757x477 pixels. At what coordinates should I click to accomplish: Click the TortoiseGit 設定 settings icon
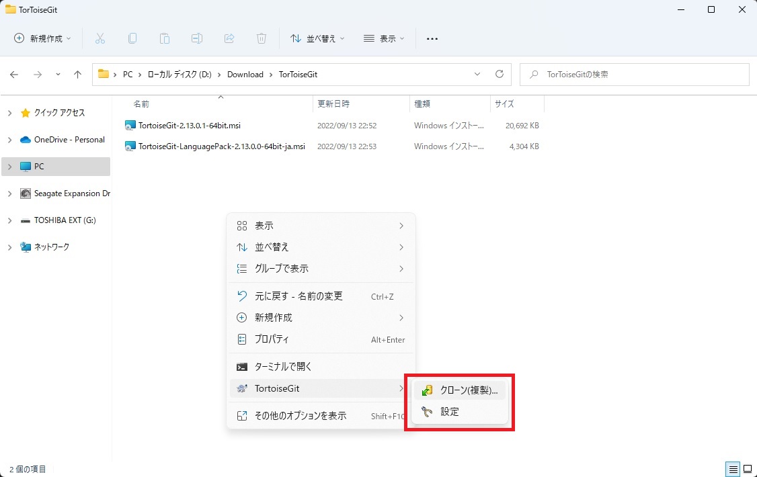(427, 411)
